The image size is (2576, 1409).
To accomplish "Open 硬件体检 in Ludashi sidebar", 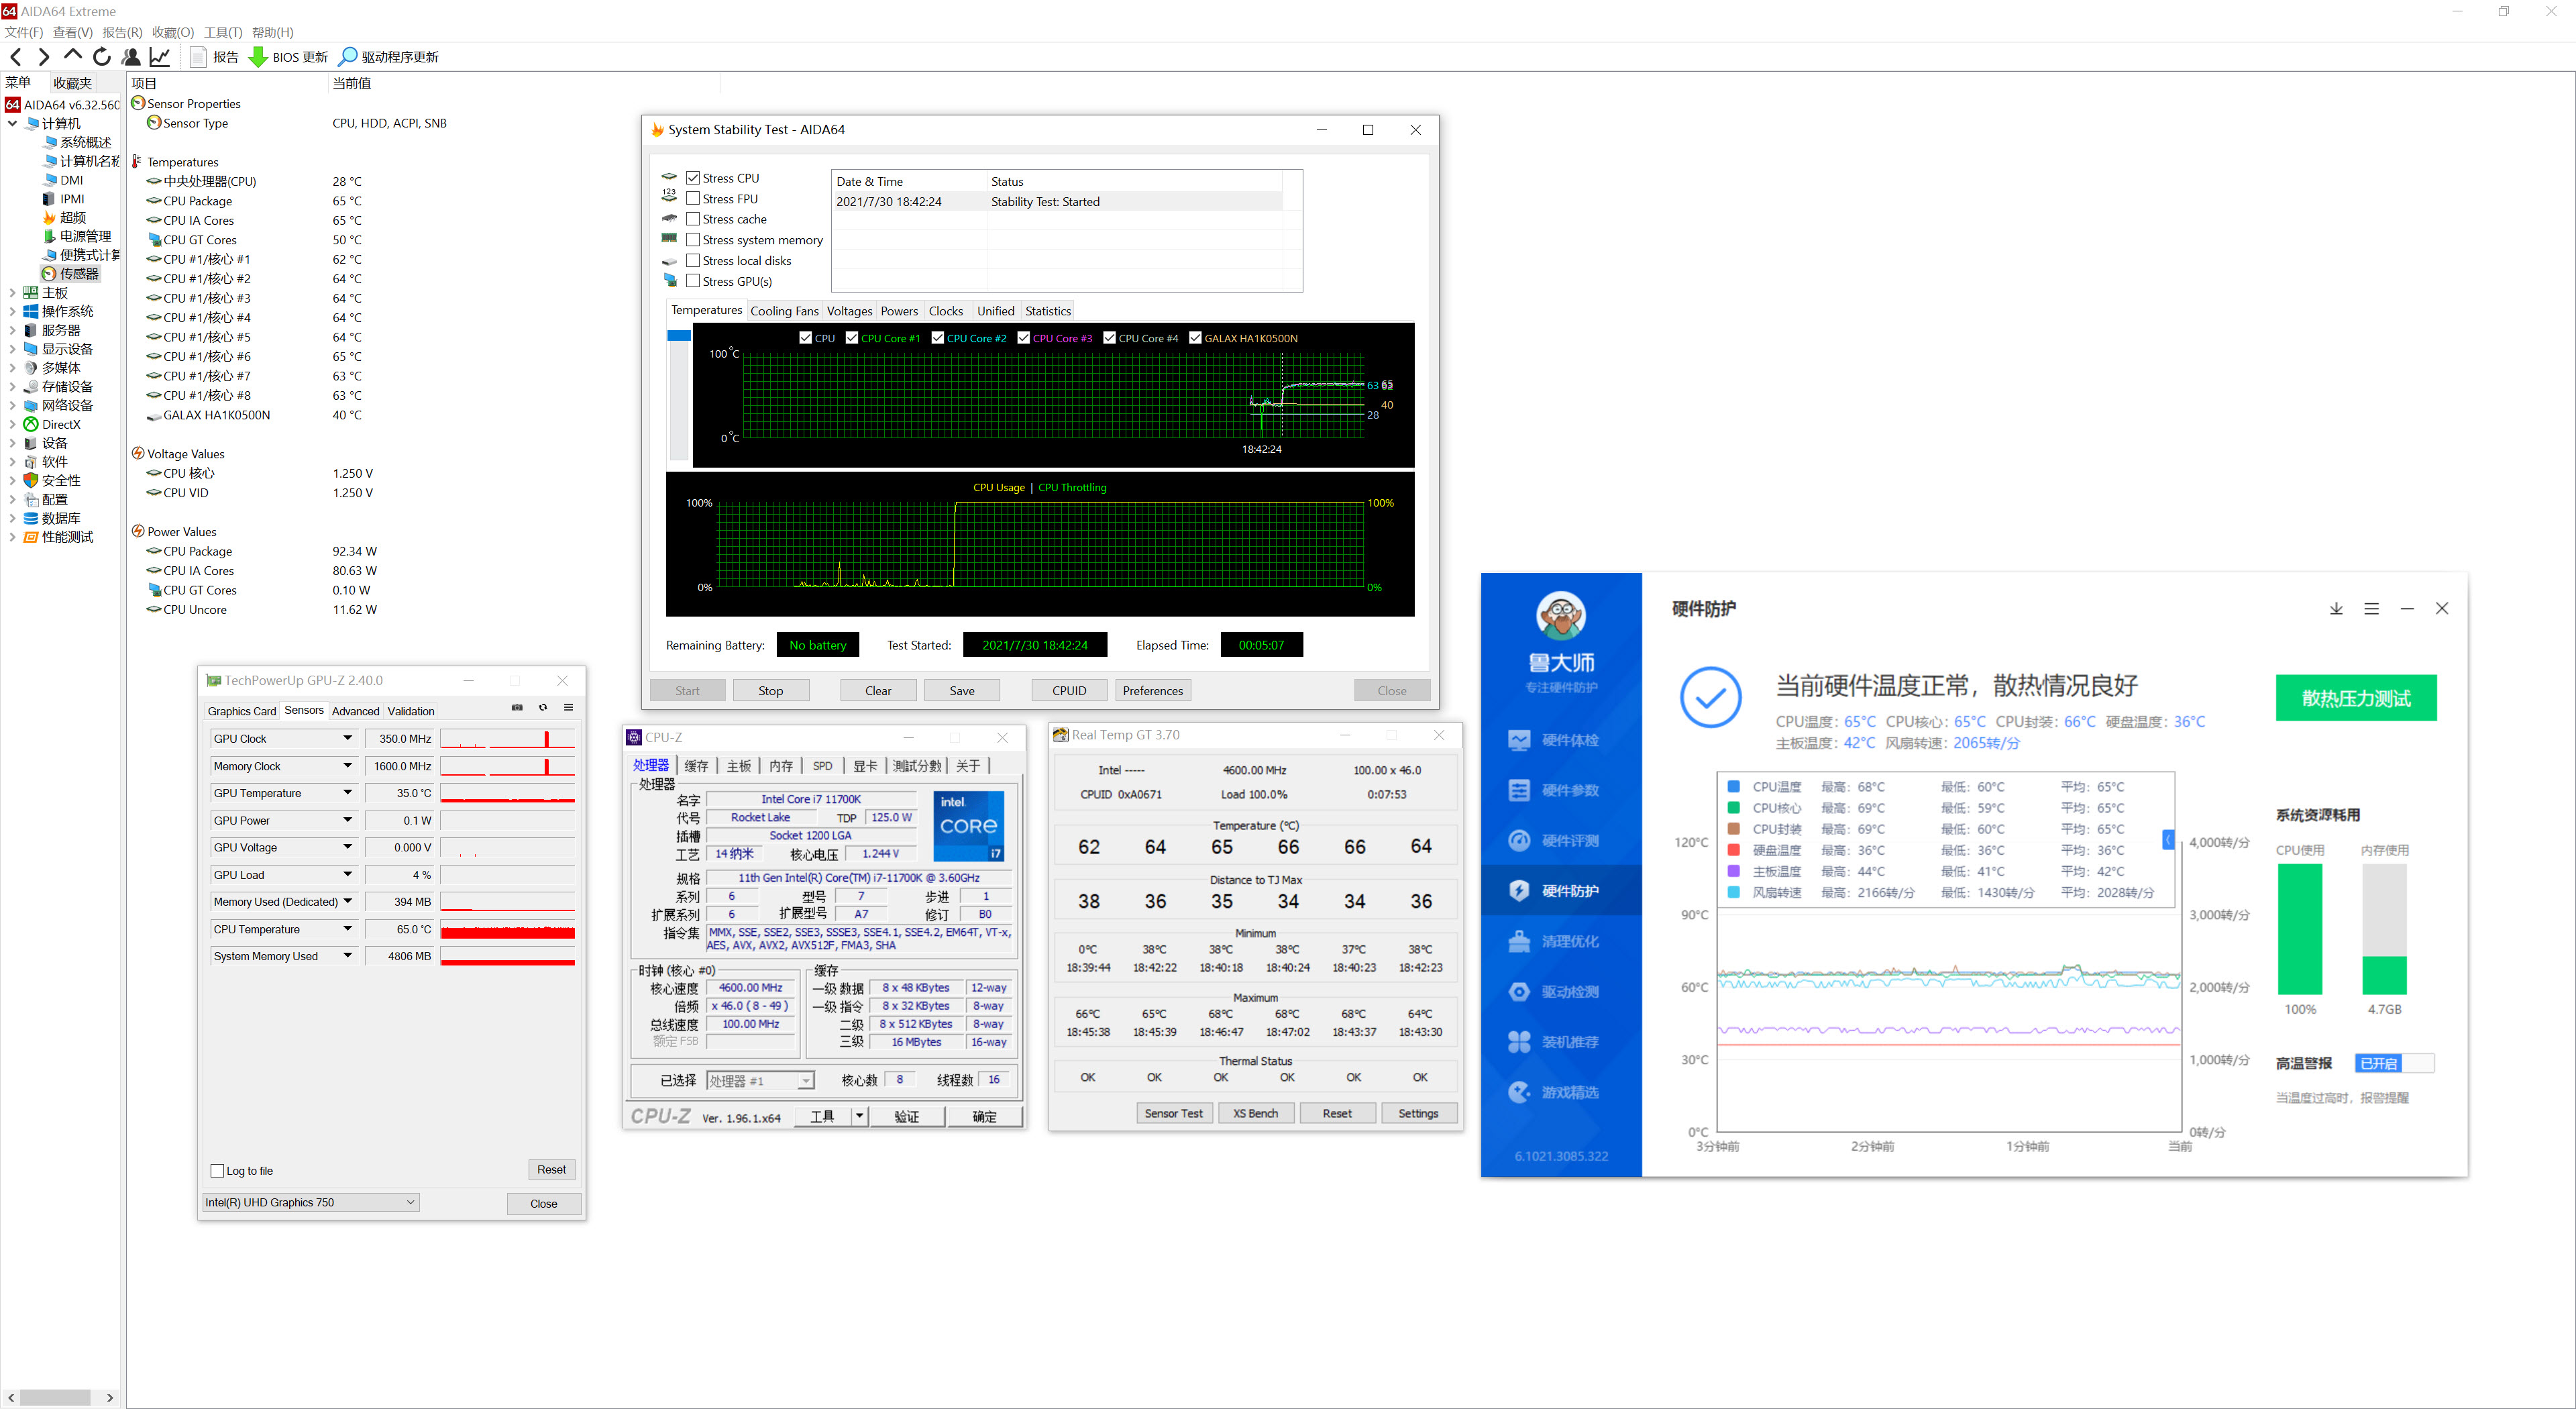I will (x=1568, y=740).
